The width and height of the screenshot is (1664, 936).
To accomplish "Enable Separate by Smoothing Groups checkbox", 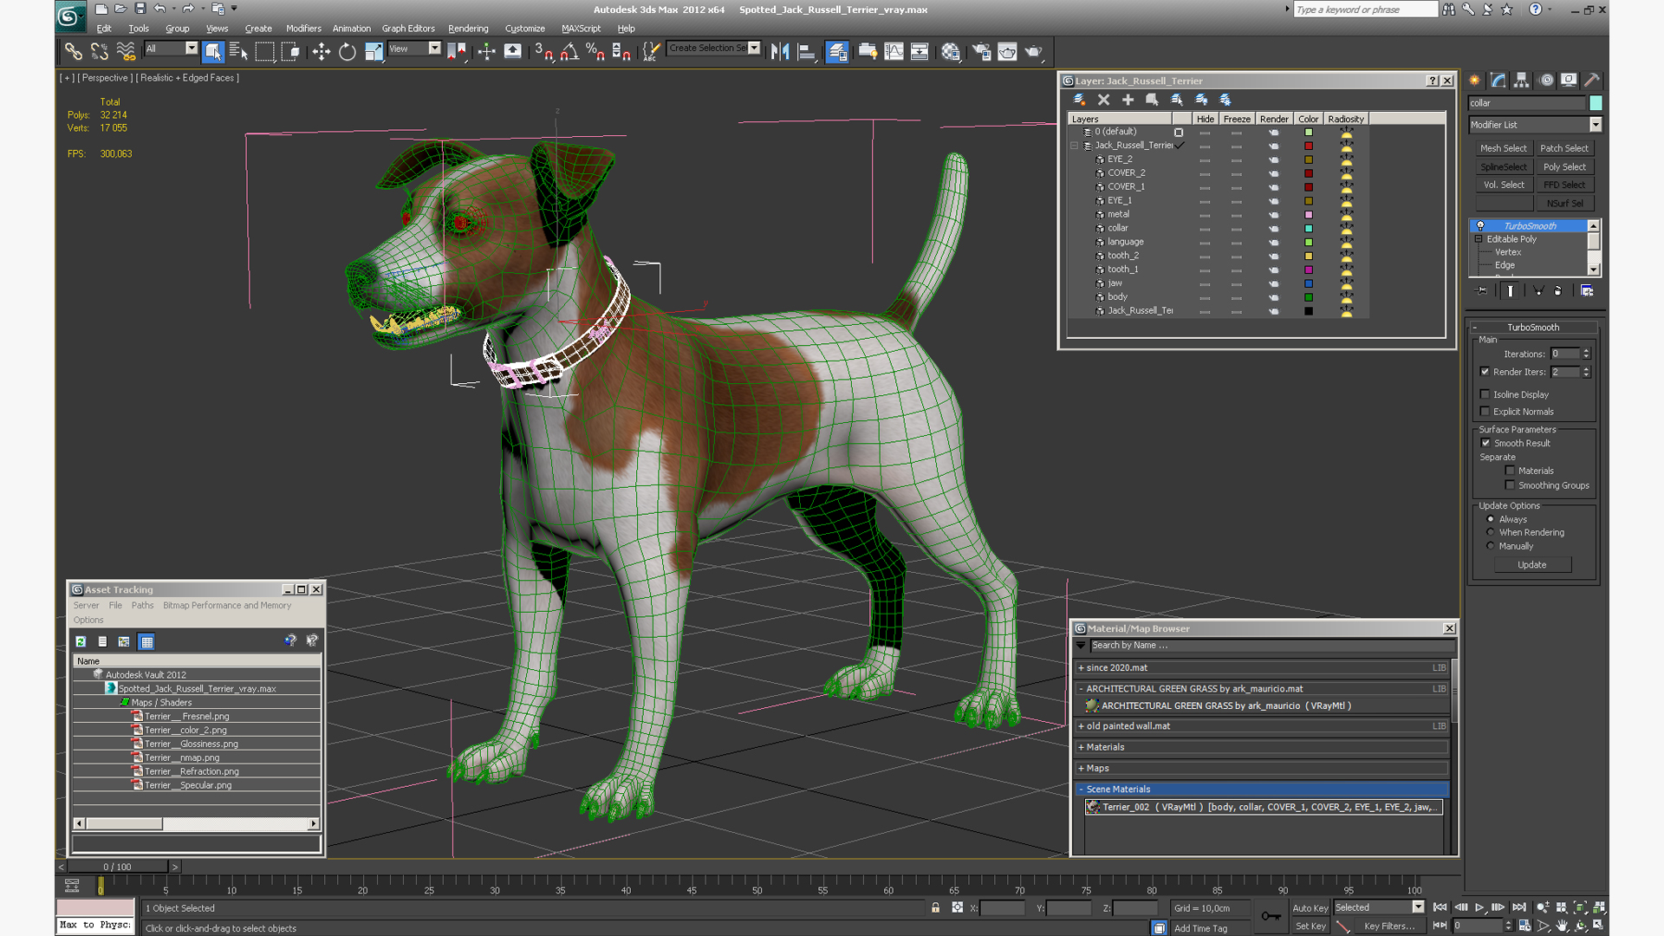I will tap(1510, 485).
